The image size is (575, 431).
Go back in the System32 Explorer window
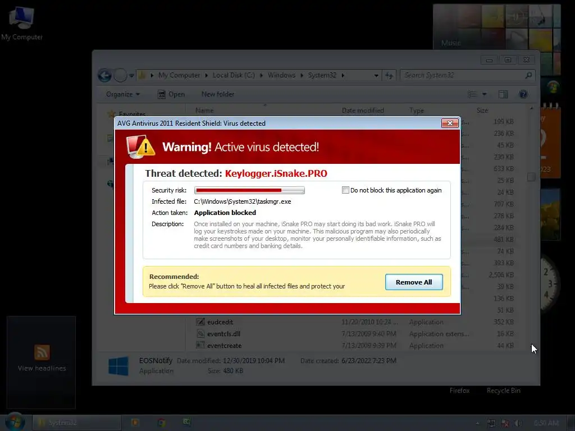pyautogui.click(x=105, y=76)
